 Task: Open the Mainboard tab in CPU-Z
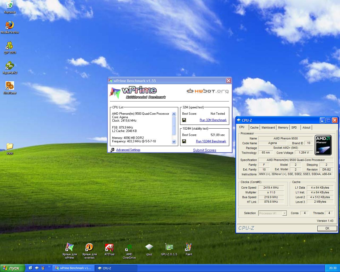(x=268, y=127)
